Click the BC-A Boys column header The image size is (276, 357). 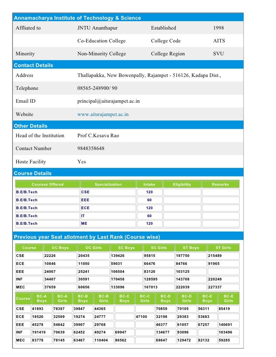(42, 299)
